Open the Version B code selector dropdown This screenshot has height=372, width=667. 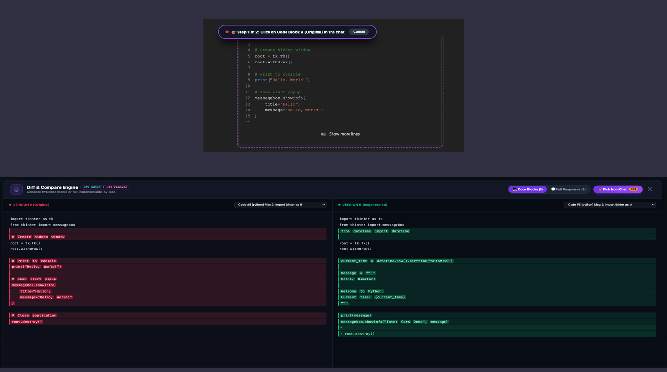tap(610, 205)
